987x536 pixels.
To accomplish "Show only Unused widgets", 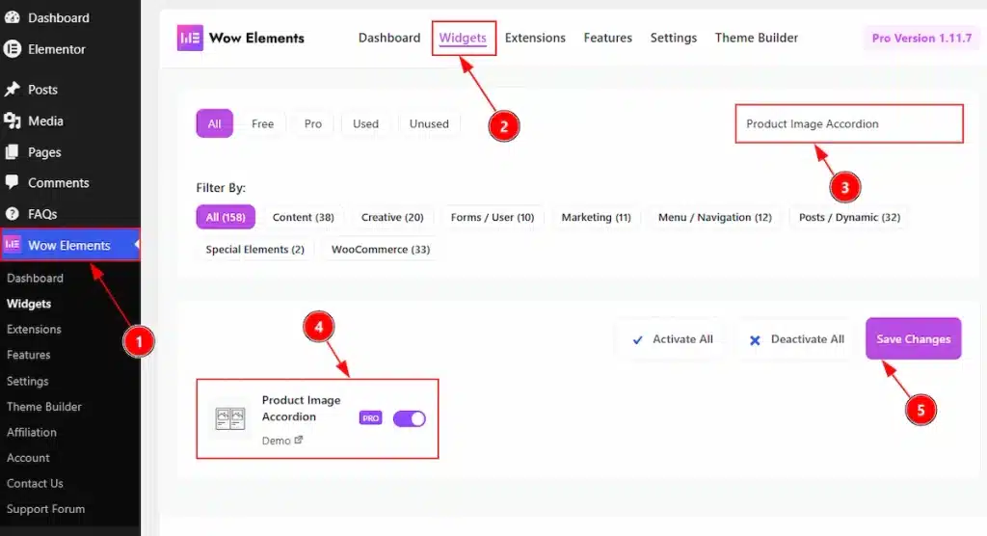I will (429, 123).
